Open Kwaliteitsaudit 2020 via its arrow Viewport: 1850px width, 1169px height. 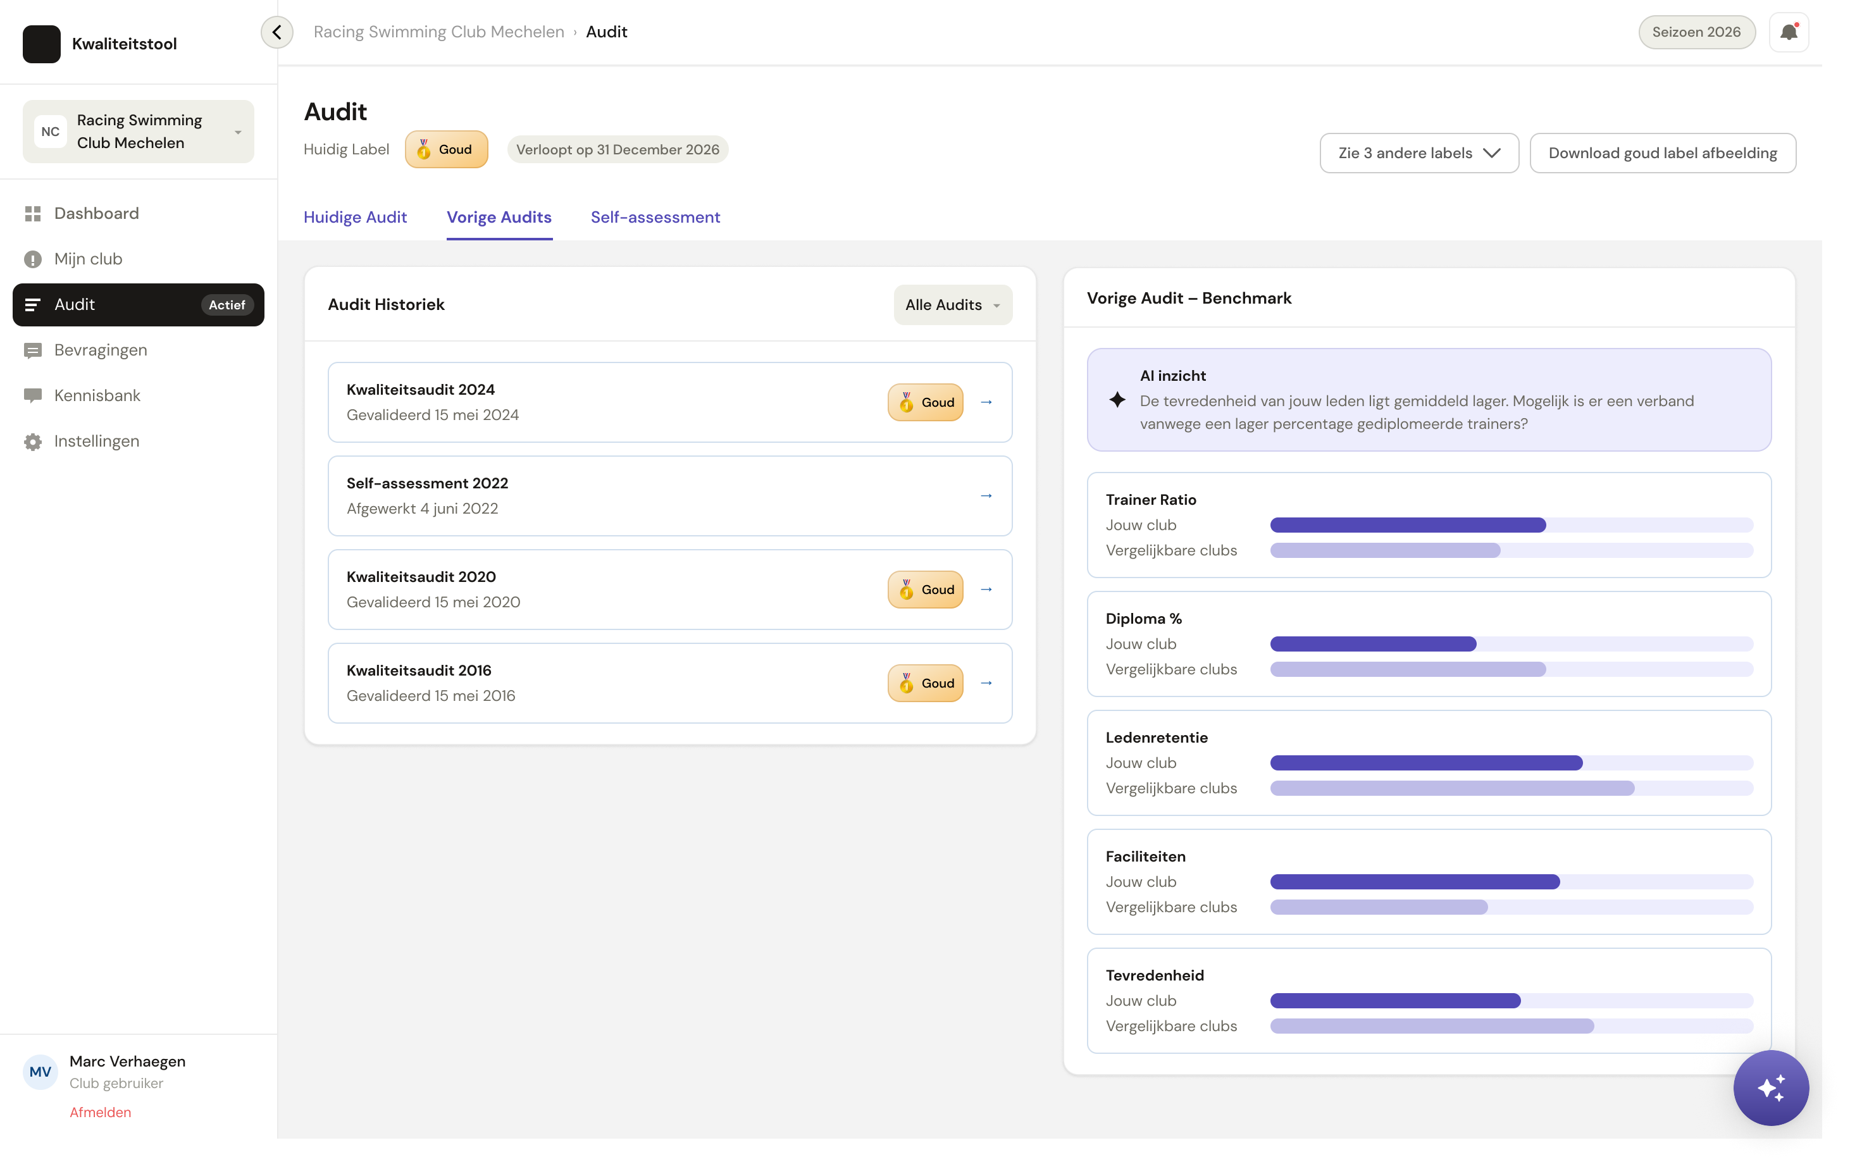click(986, 589)
